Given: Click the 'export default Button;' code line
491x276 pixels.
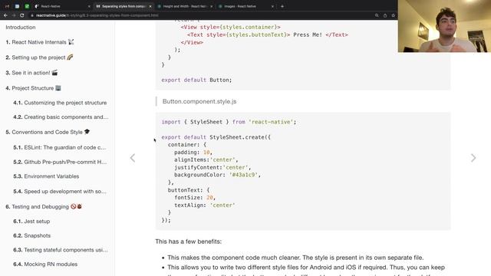Looking at the screenshot, I should tap(196, 80).
